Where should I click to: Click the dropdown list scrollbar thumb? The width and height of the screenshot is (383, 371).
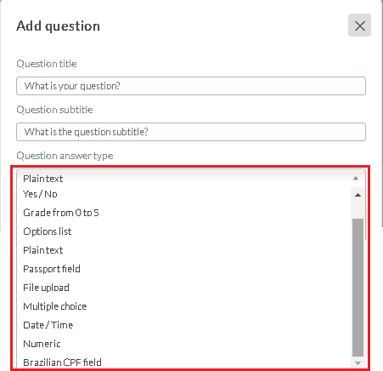click(358, 287)
